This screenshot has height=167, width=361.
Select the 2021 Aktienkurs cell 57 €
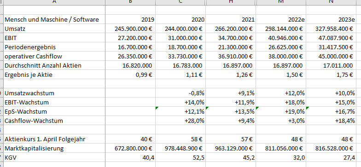[231, 139]
